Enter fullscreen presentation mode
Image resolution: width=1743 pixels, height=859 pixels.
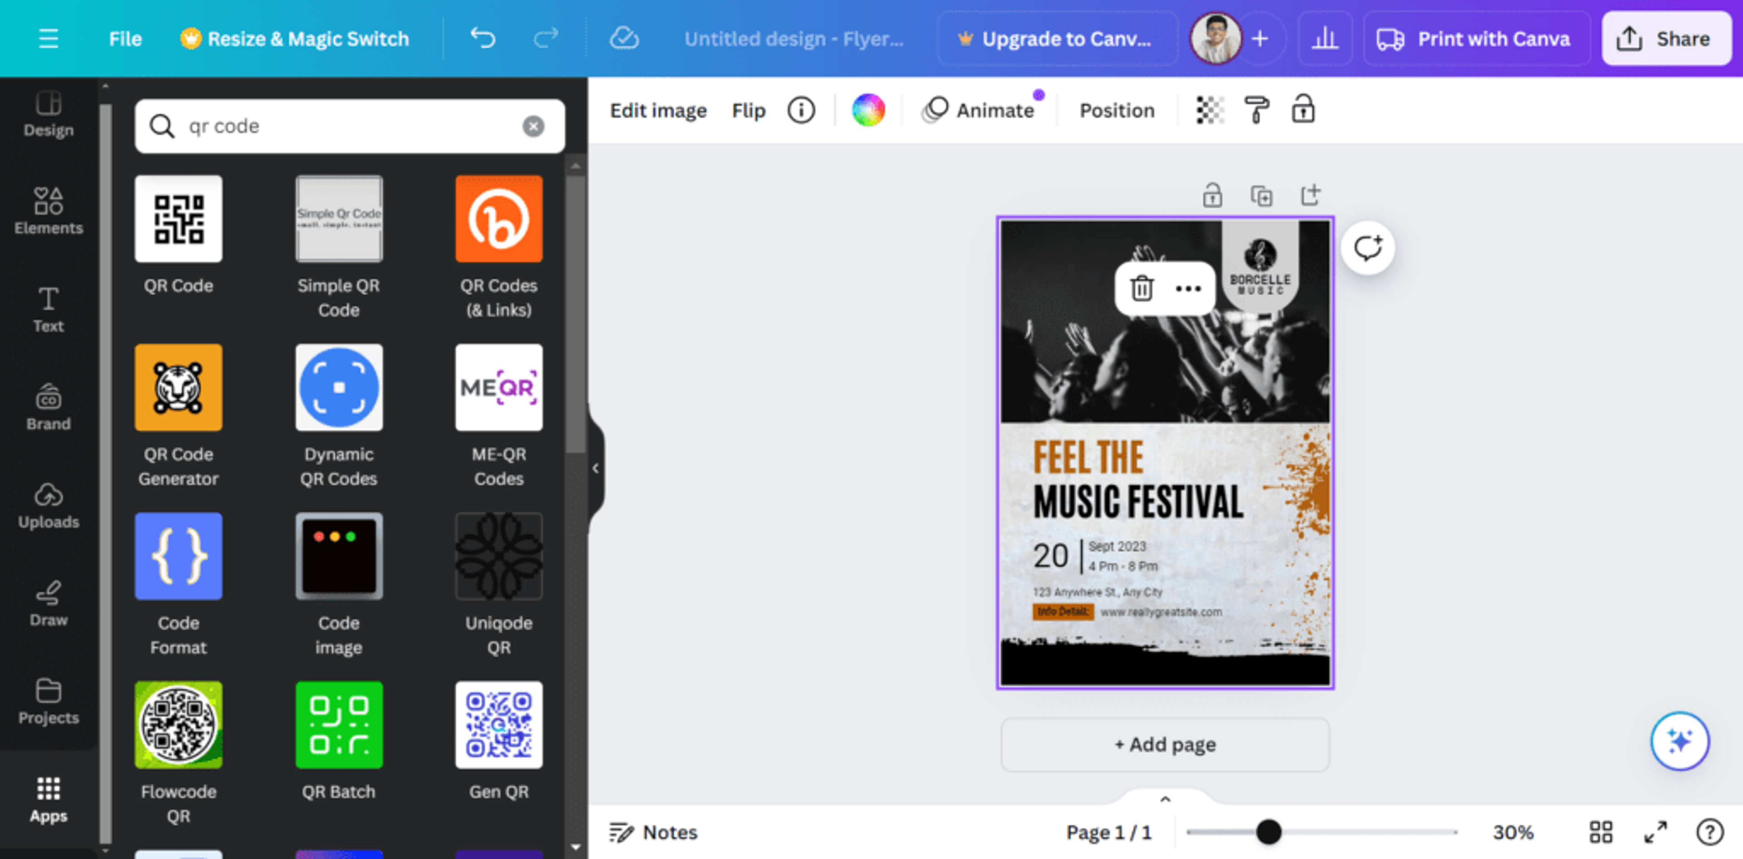click(x=1656, y=833)
